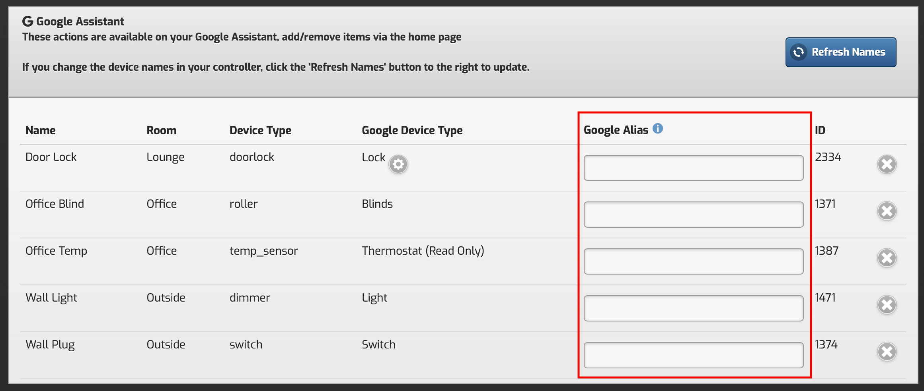Click the Device Type column header
Viewport: 924px width, 391px height.
[x=260, y=130]
